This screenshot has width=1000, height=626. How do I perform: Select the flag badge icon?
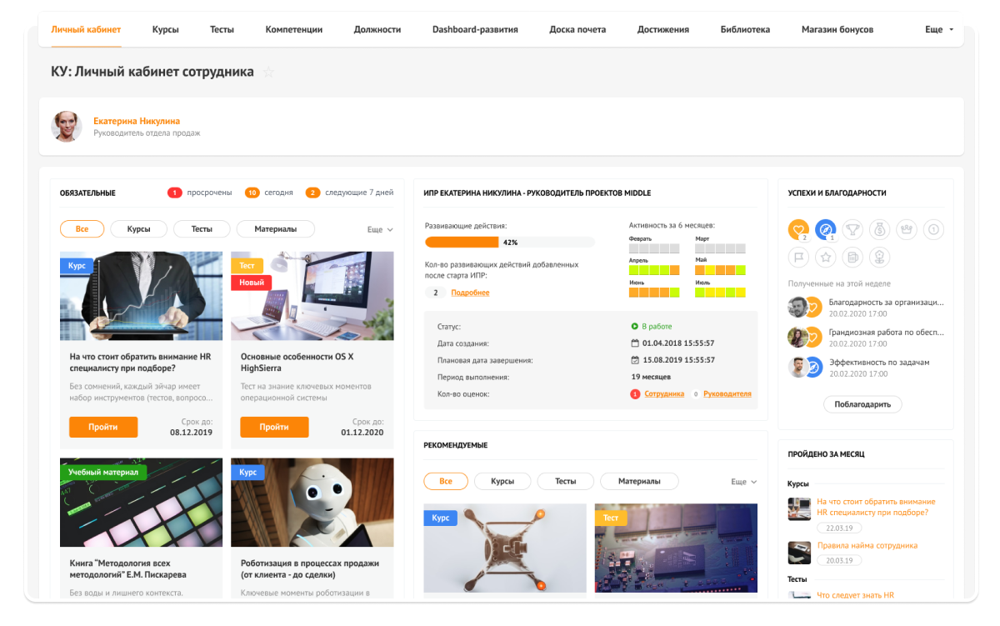pyautogui.click(x=798, y=257)
